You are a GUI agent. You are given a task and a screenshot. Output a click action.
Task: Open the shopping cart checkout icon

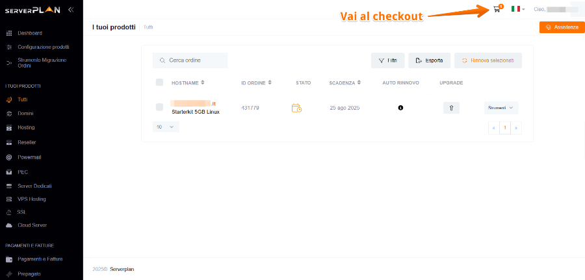(x=497, y=9)
